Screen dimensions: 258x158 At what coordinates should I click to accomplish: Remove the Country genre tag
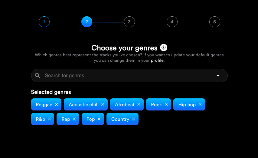click(133, 119)
